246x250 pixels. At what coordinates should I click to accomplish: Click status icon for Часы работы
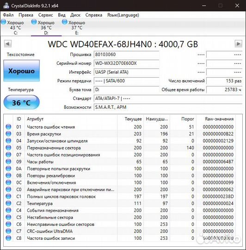point(8,162)
